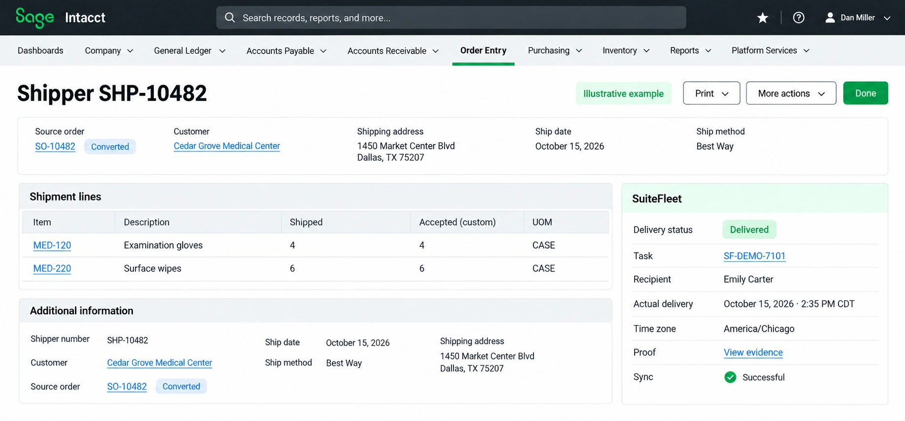Open favorites with the star icon

(x=763, y=18)
